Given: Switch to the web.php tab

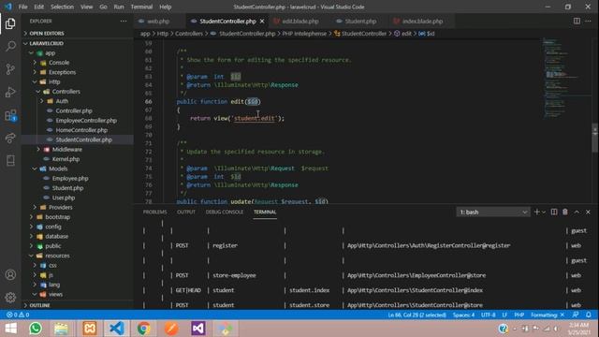Looking at the screenshot, I should click(x=158, y=21).
